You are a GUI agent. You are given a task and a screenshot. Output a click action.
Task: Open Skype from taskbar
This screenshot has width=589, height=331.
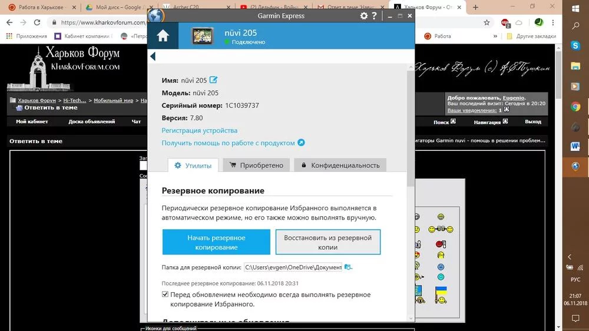[575, 45]
